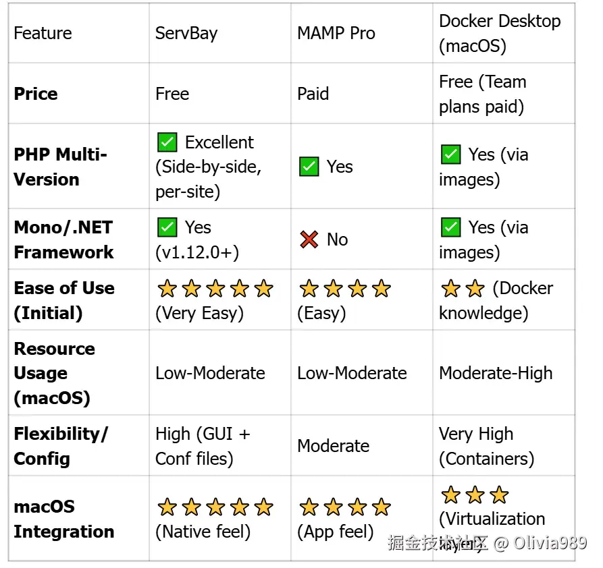
Task: Select the MAMP Pro column header
Action: [336, 33]
